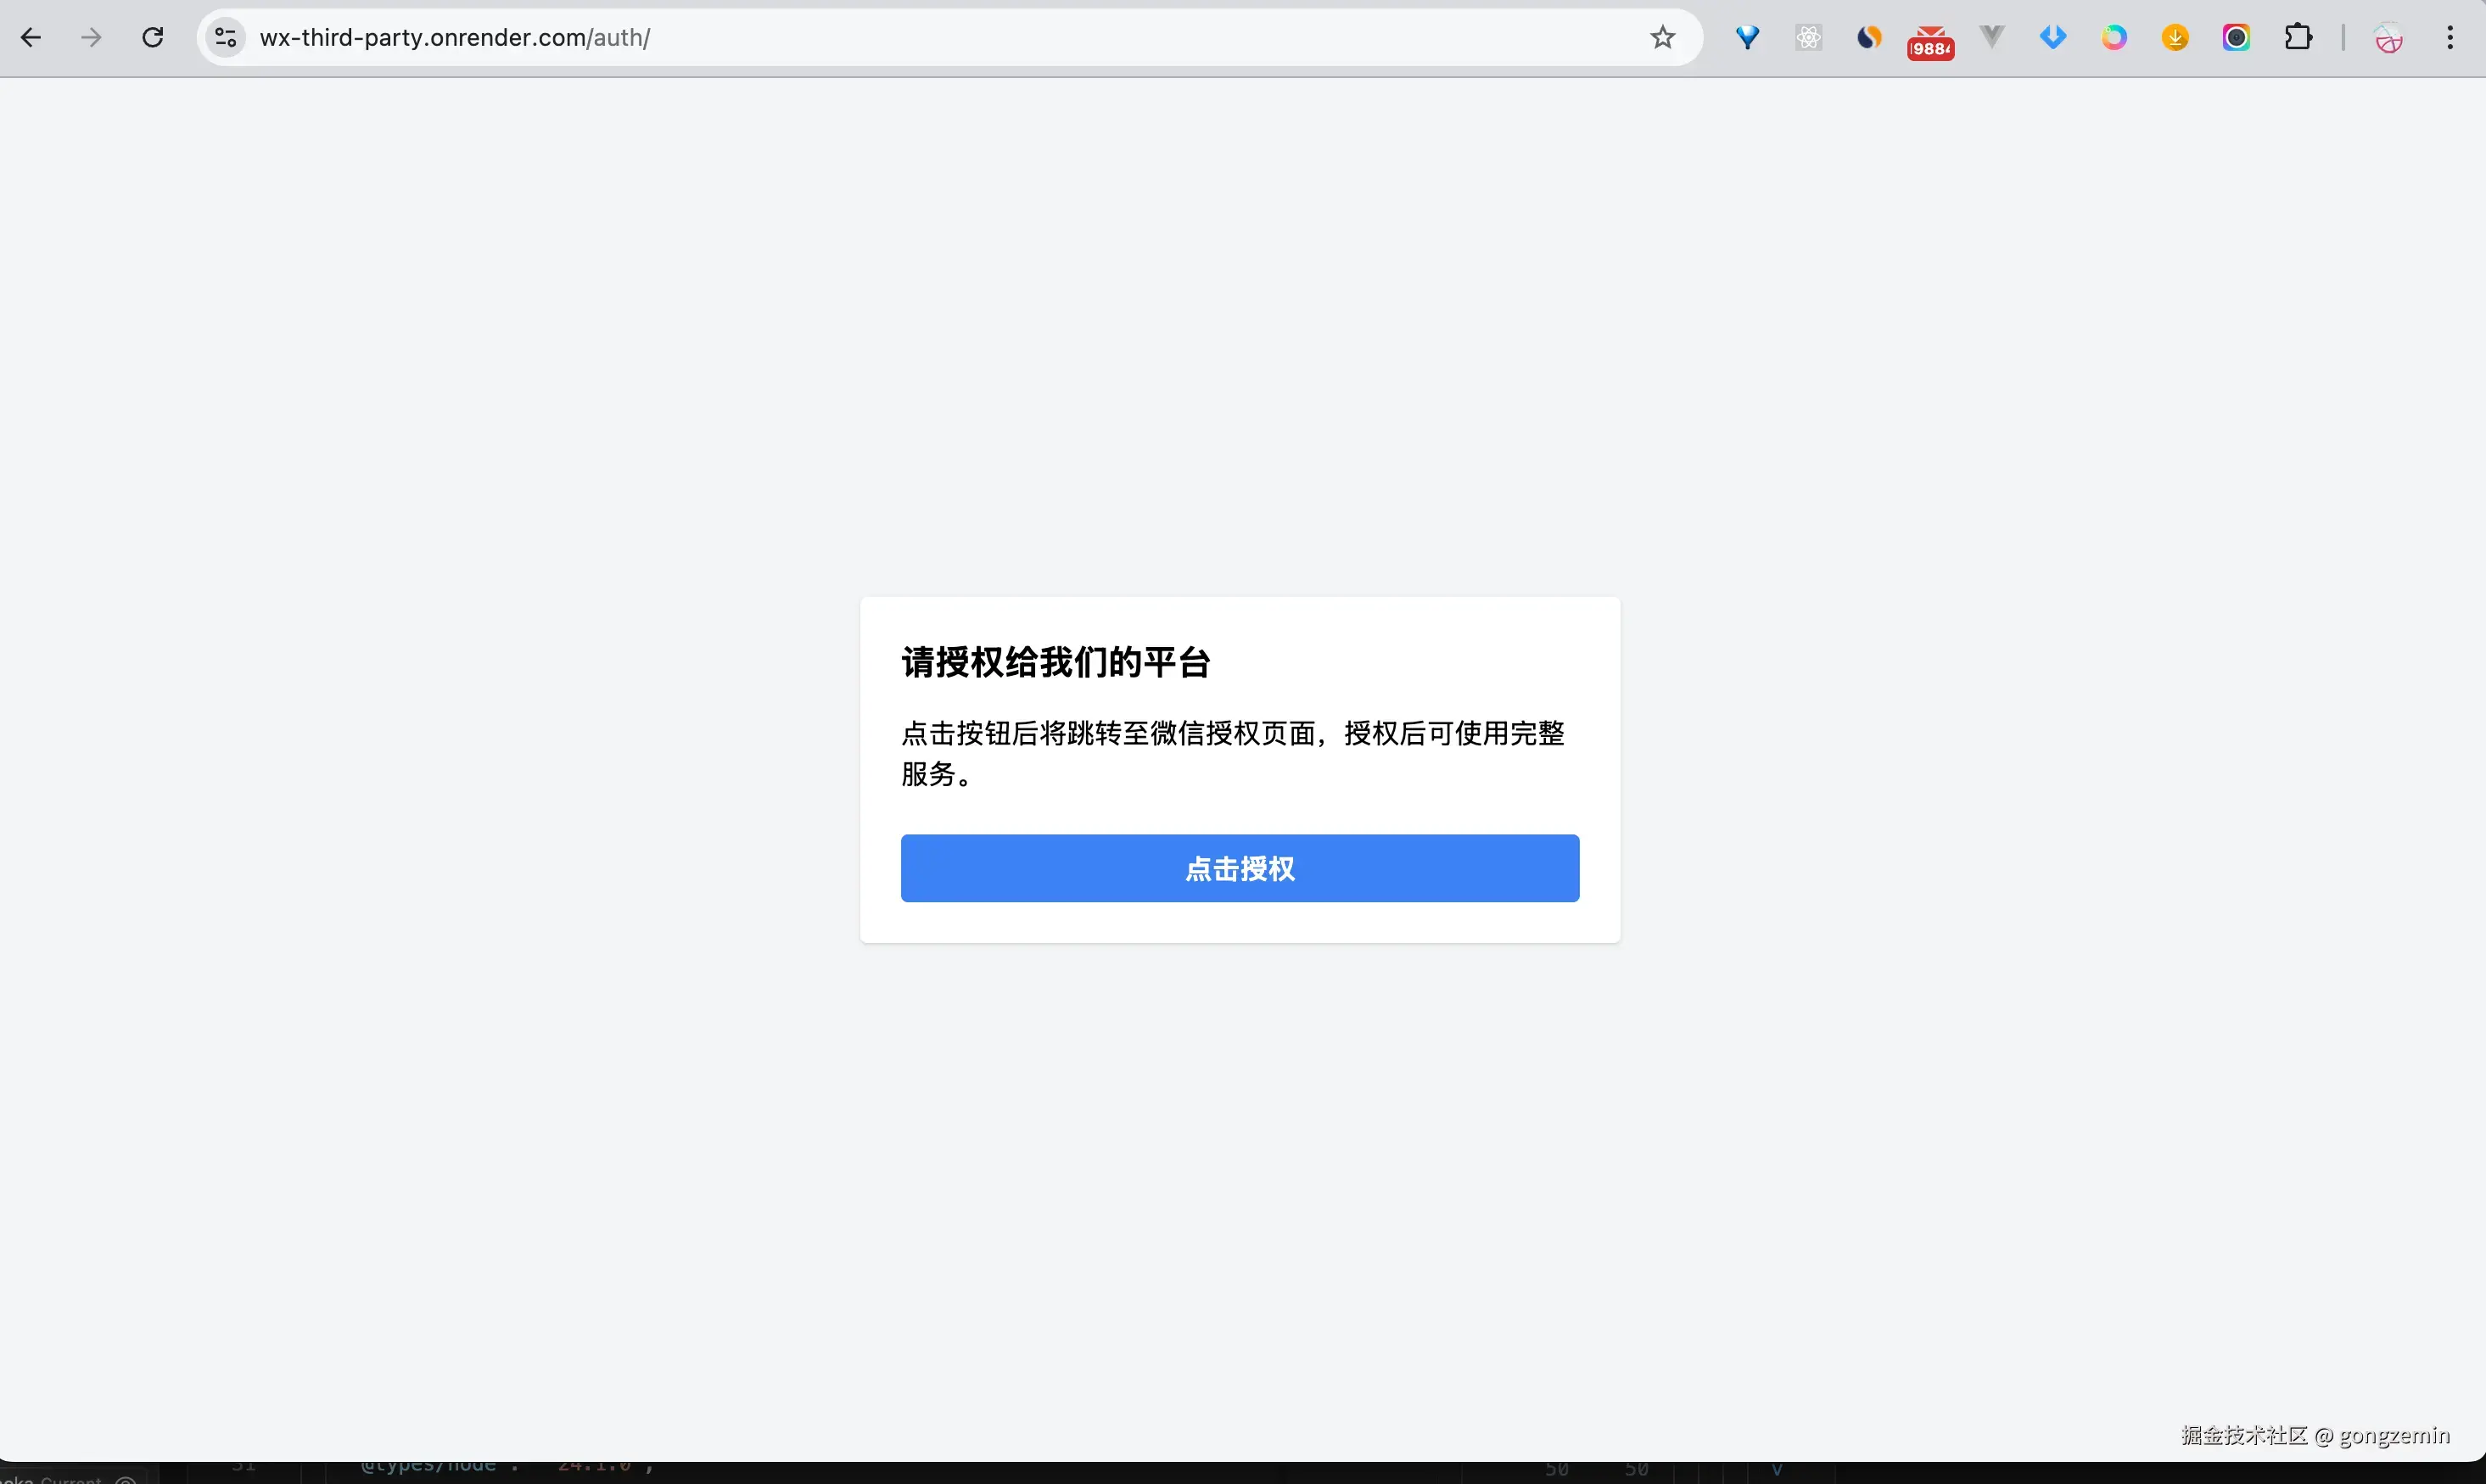Click the address bar URL field
The width and height of the screenshot is (2486, 1484).
point(900,38)
